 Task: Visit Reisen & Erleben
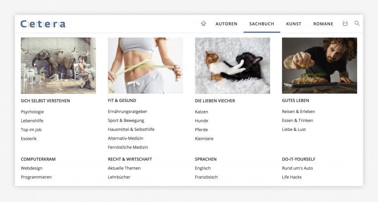[298, 112]
